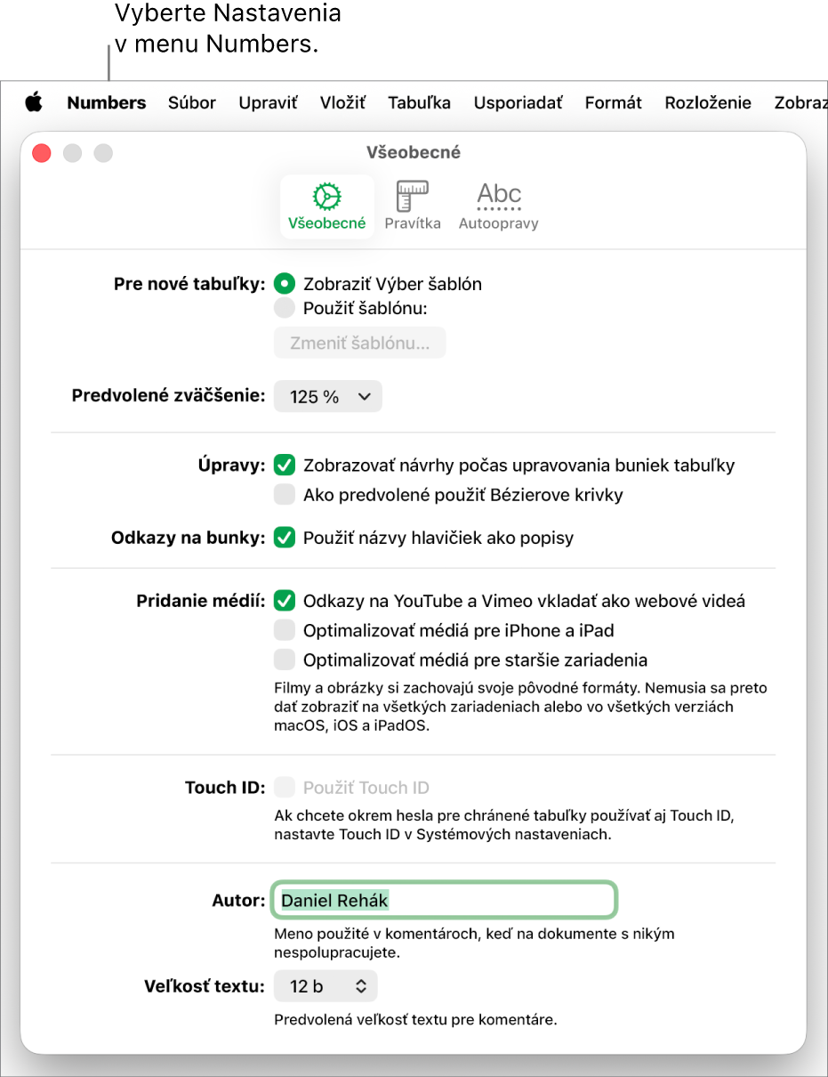This screenshot has height=1077, width=828.
Task: Open the Numbers menu
Action: [107, 102]
